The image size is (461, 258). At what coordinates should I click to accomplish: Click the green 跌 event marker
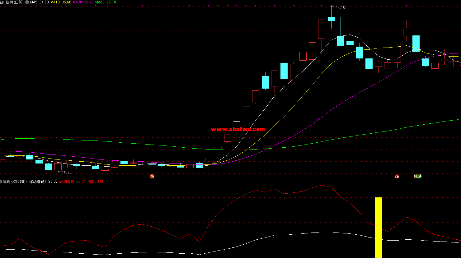tap(420, 177)
